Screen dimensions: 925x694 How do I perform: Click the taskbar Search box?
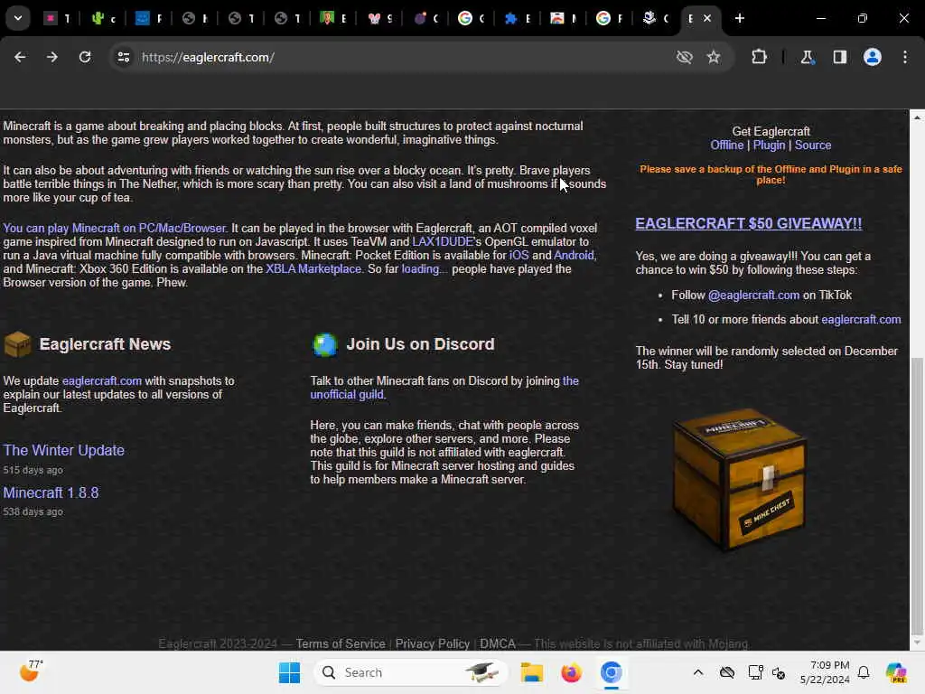[411, 672]
